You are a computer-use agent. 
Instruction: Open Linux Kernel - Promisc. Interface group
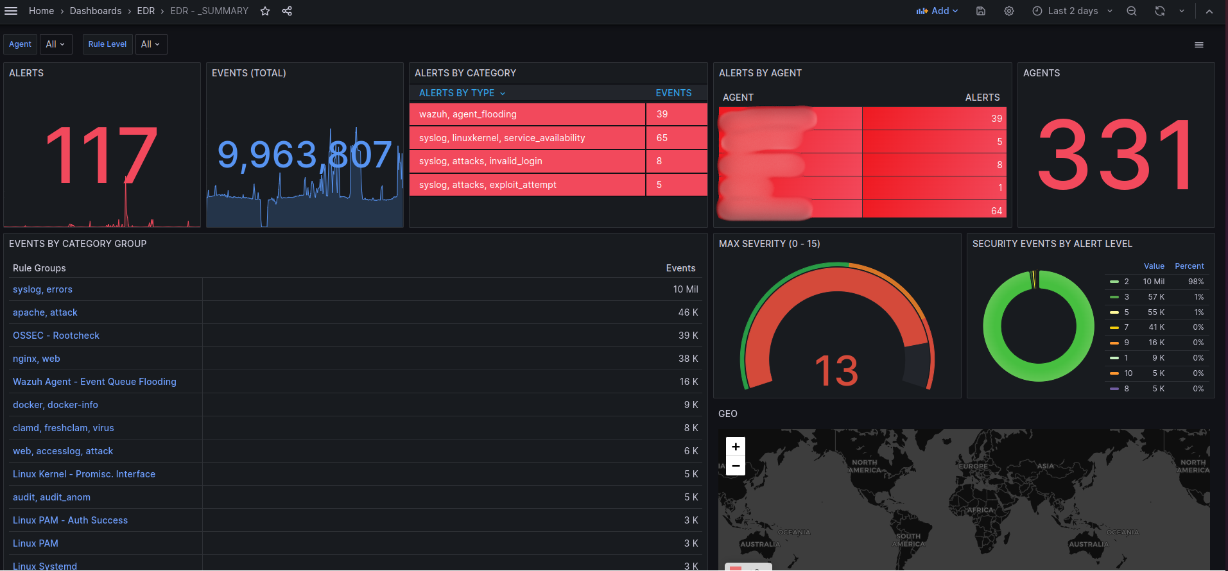[84, 474]
